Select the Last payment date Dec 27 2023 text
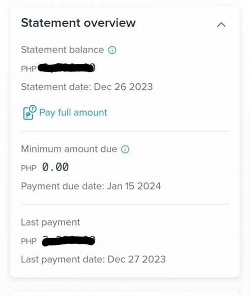250x296 pixels. coord(93,259)
